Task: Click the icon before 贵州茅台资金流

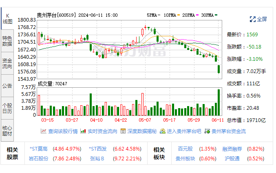Action: pos(208,131)
